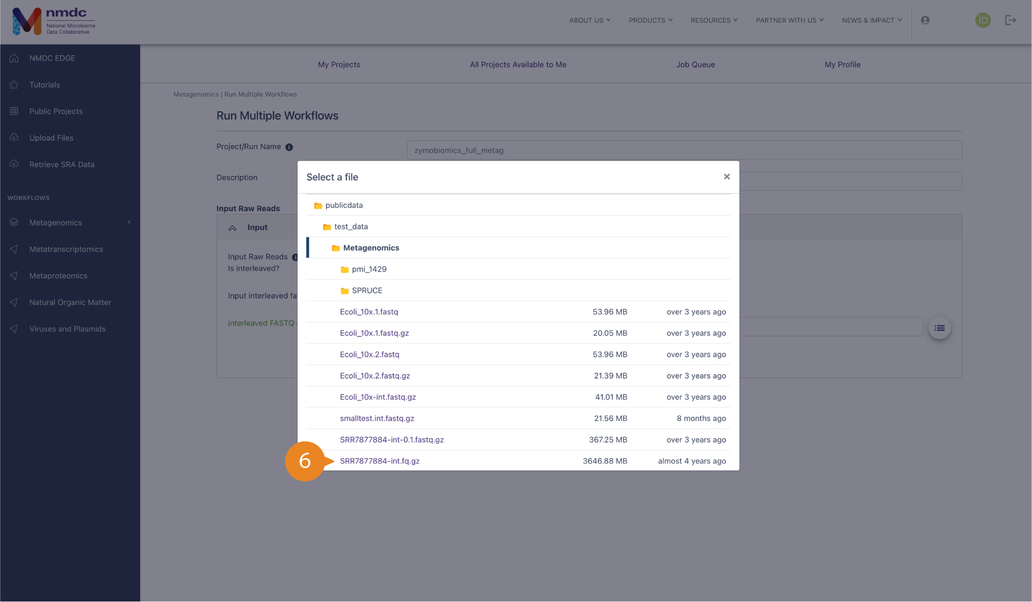Open All Projects Available to Me
The width and height of the screenshot is (1032, 602).
518,65
